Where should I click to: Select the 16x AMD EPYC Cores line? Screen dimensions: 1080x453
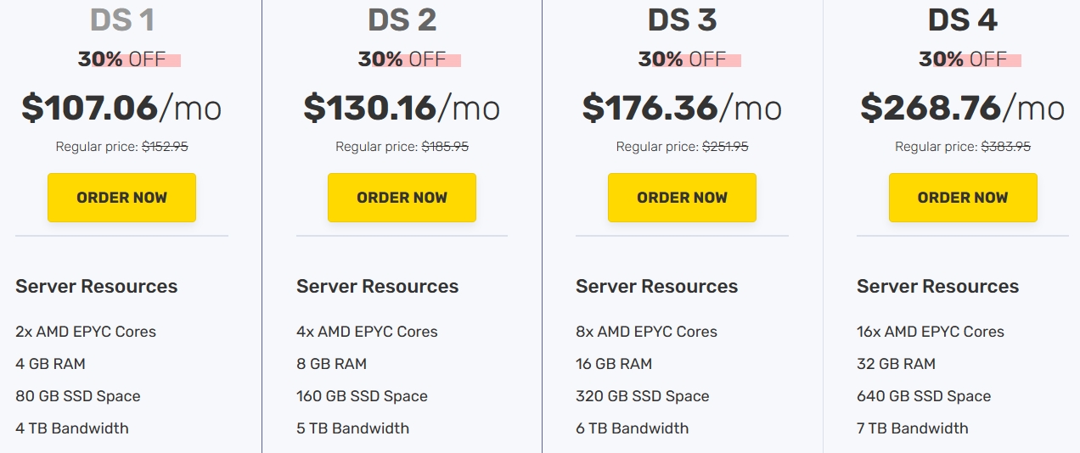tap(930, 332)
